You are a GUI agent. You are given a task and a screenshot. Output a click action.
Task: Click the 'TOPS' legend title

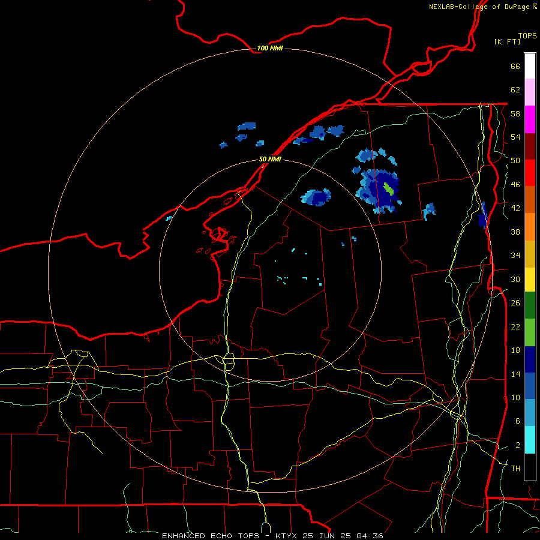point(527,35)
